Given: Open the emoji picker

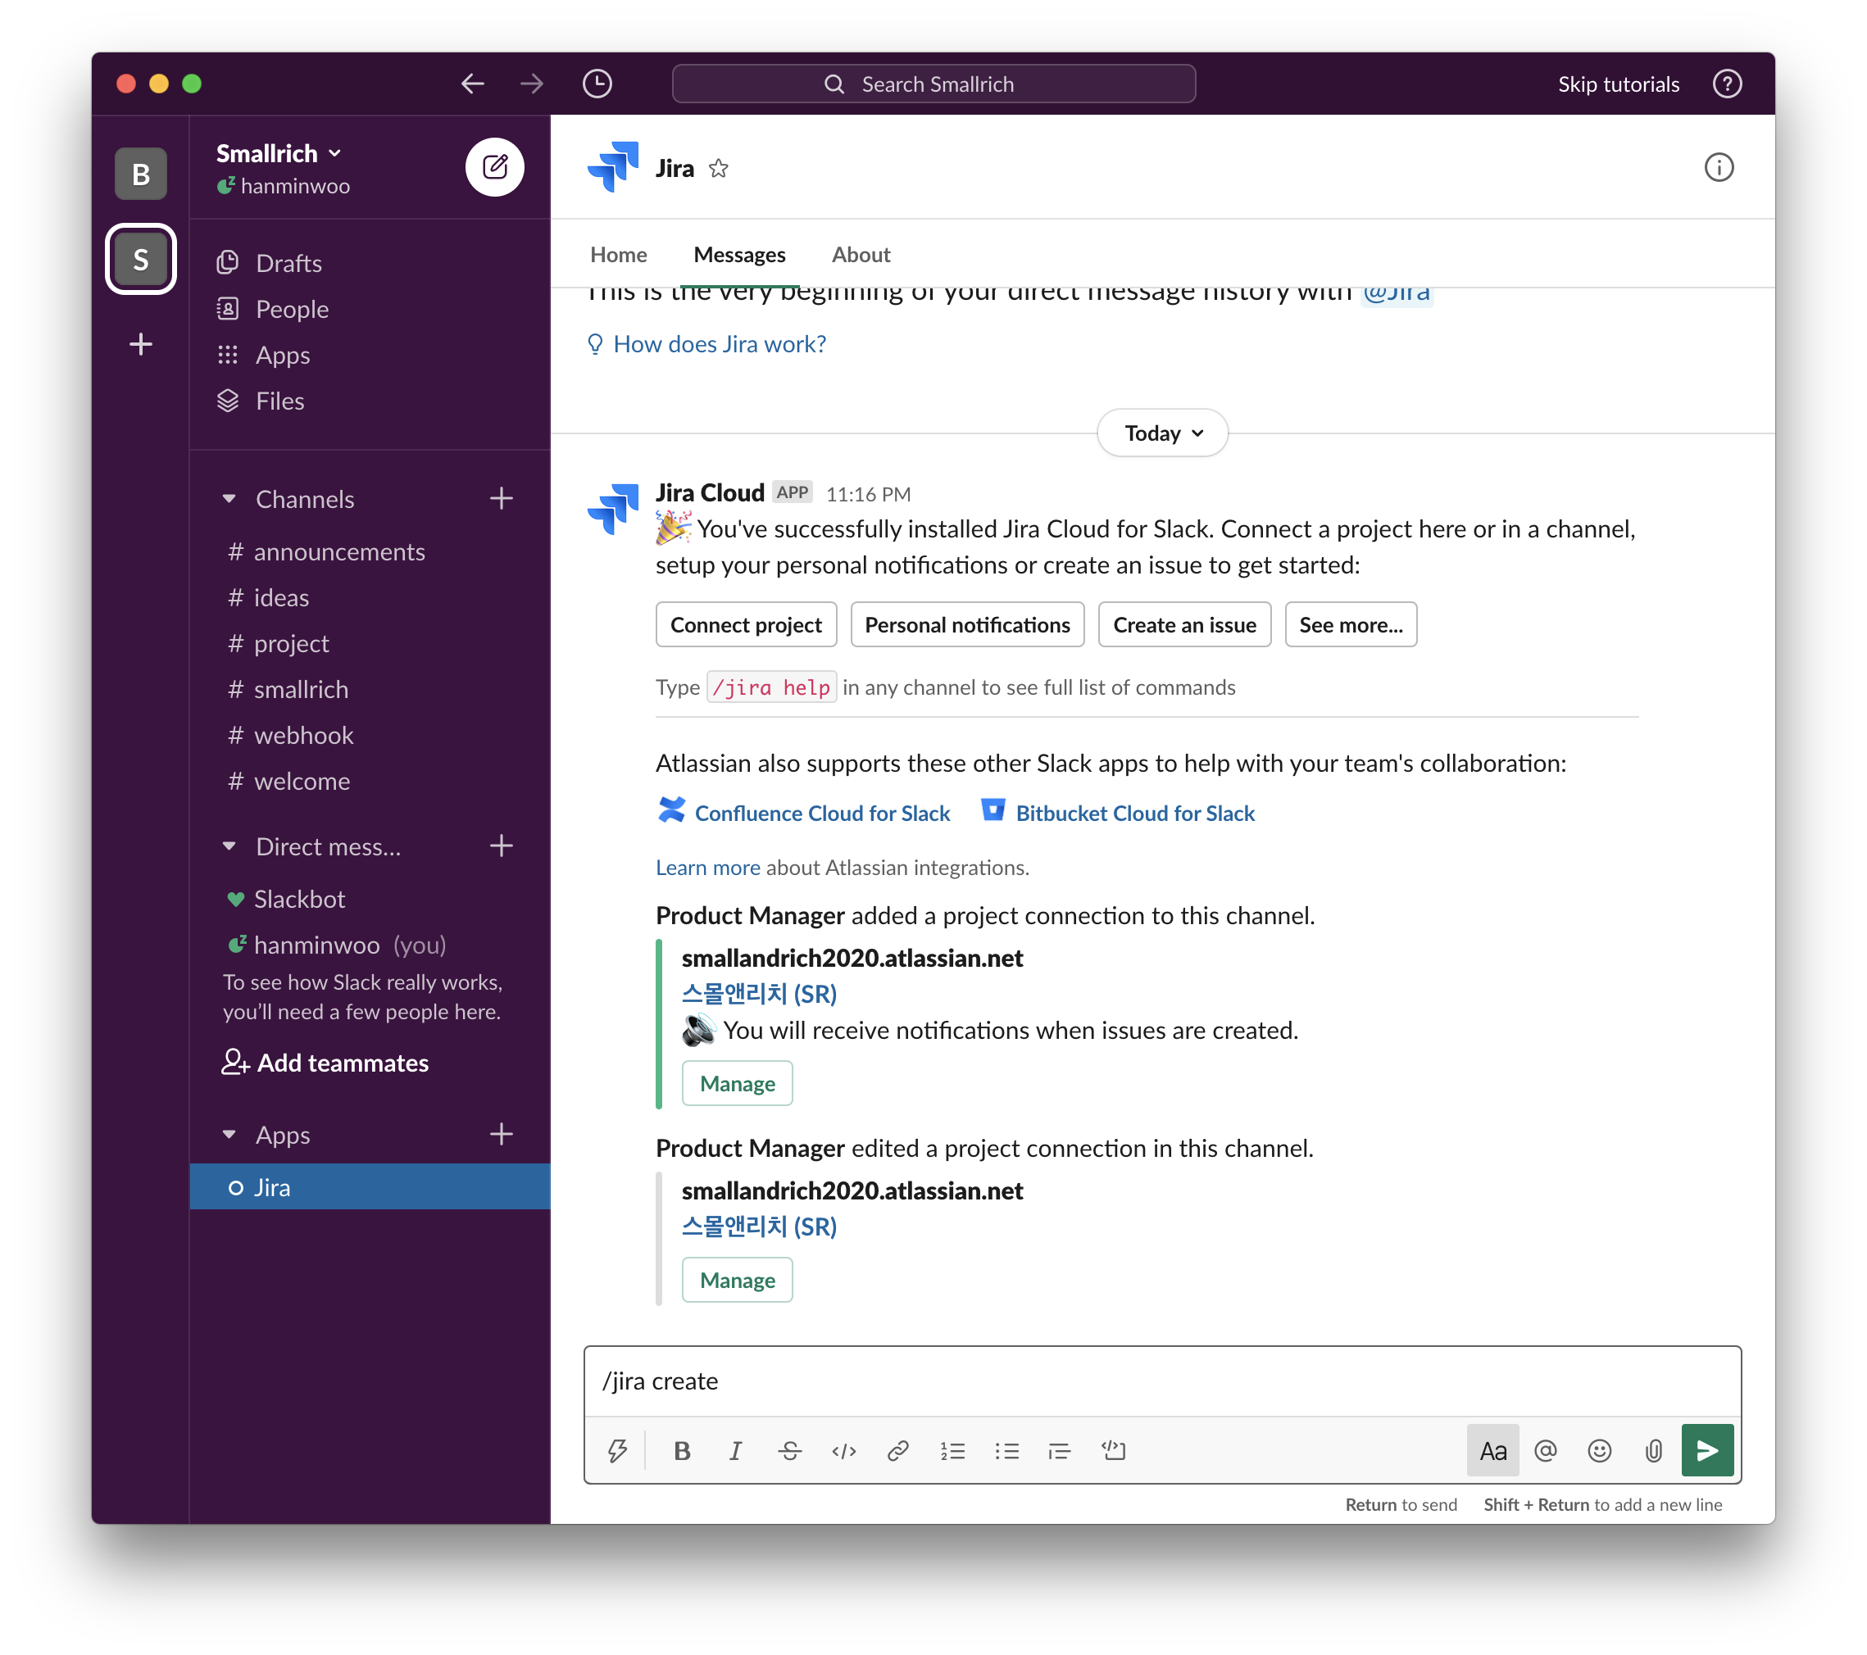Looking at the screenshot, I should point(1599,1450).
